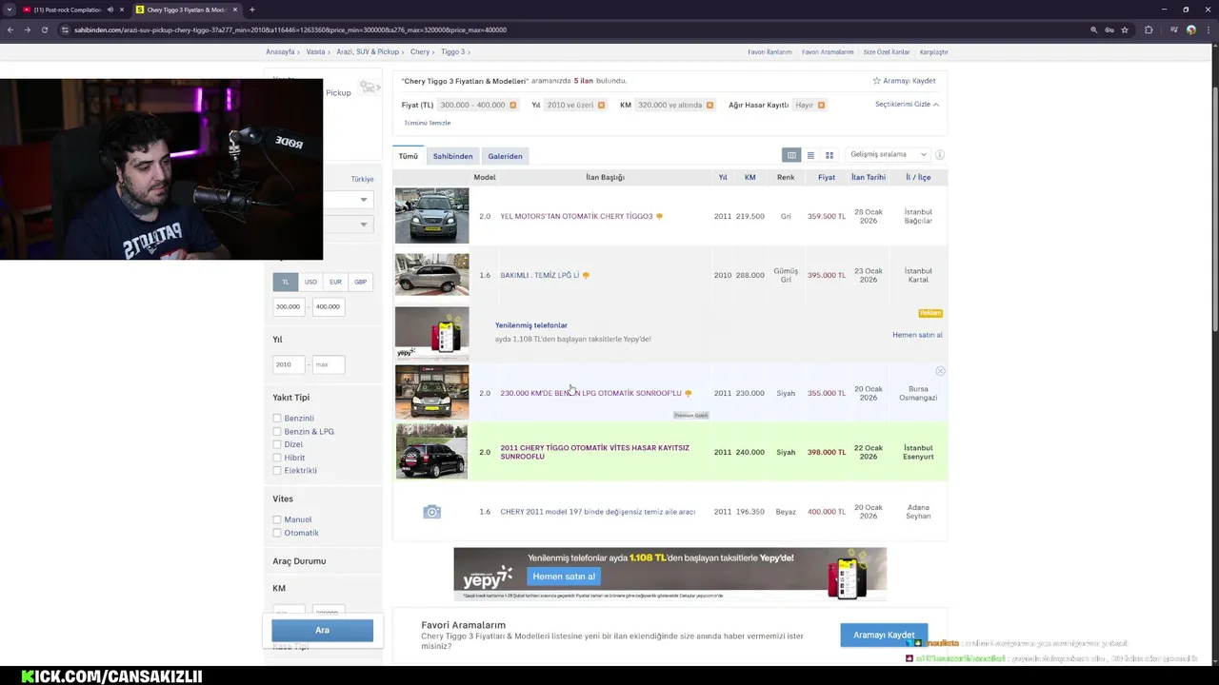Check the Dizel fuel option
The height and width of the screenshot is (685, 1219).
click(277, 444)
